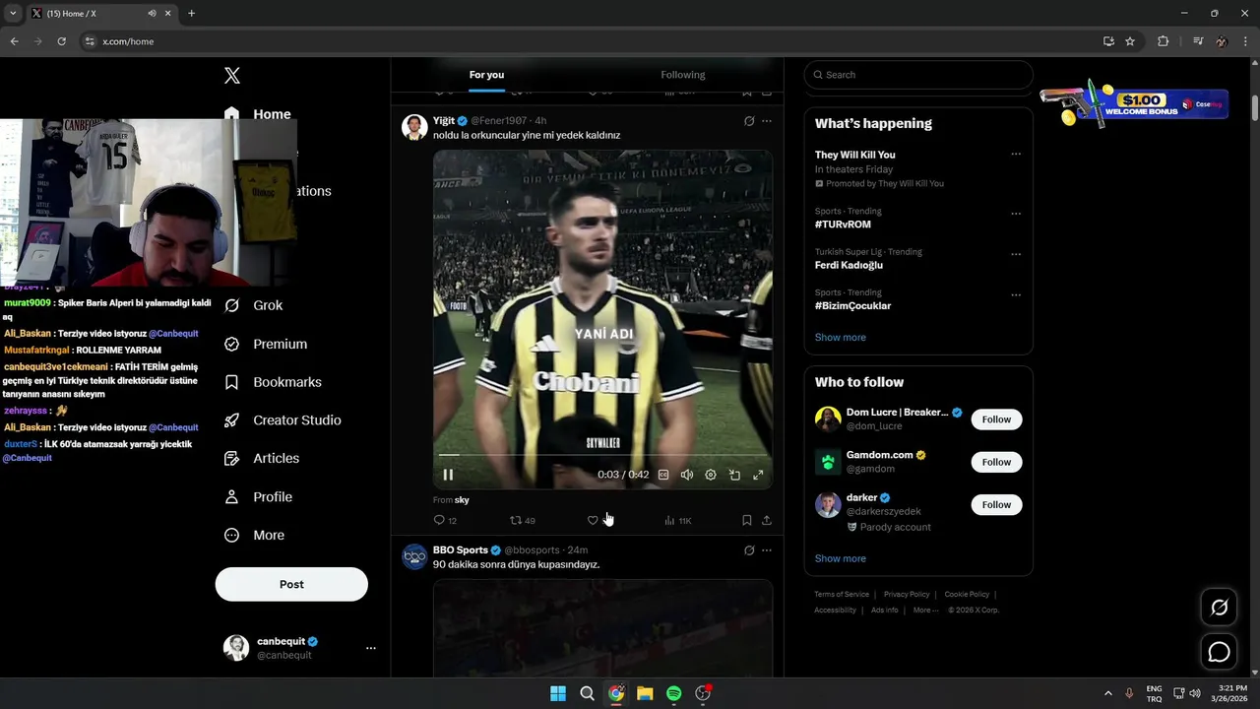The image size is (1260, 709).
Task: Toggle picture-in-picture for video
Action: 734,475
